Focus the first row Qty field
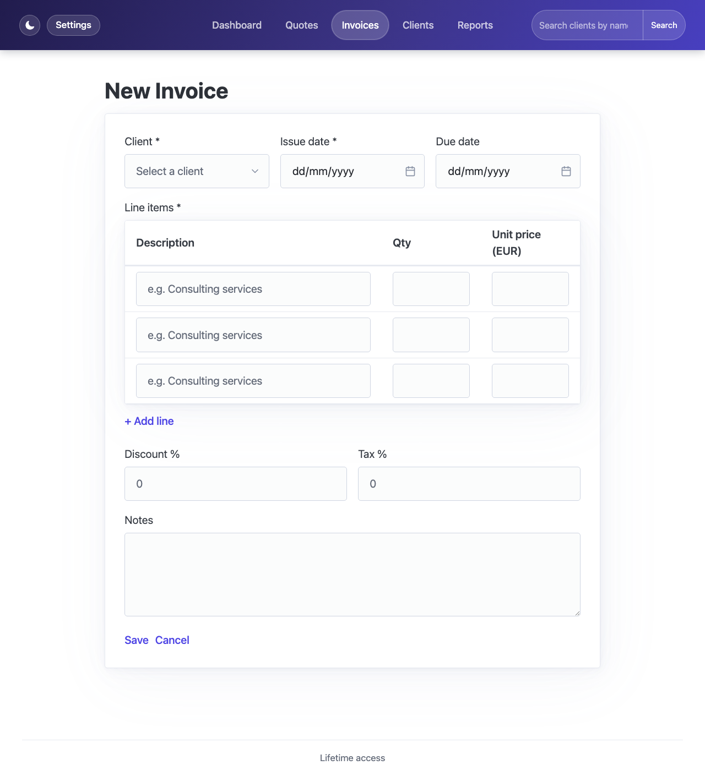Image resolution: width=705 pixels, height=776 pixels. (x=431, y=289)
